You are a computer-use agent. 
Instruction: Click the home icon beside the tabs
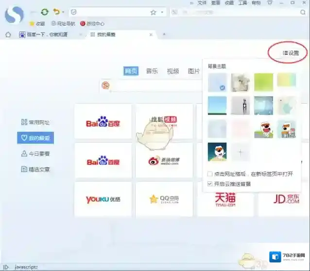tap(8, 34)
